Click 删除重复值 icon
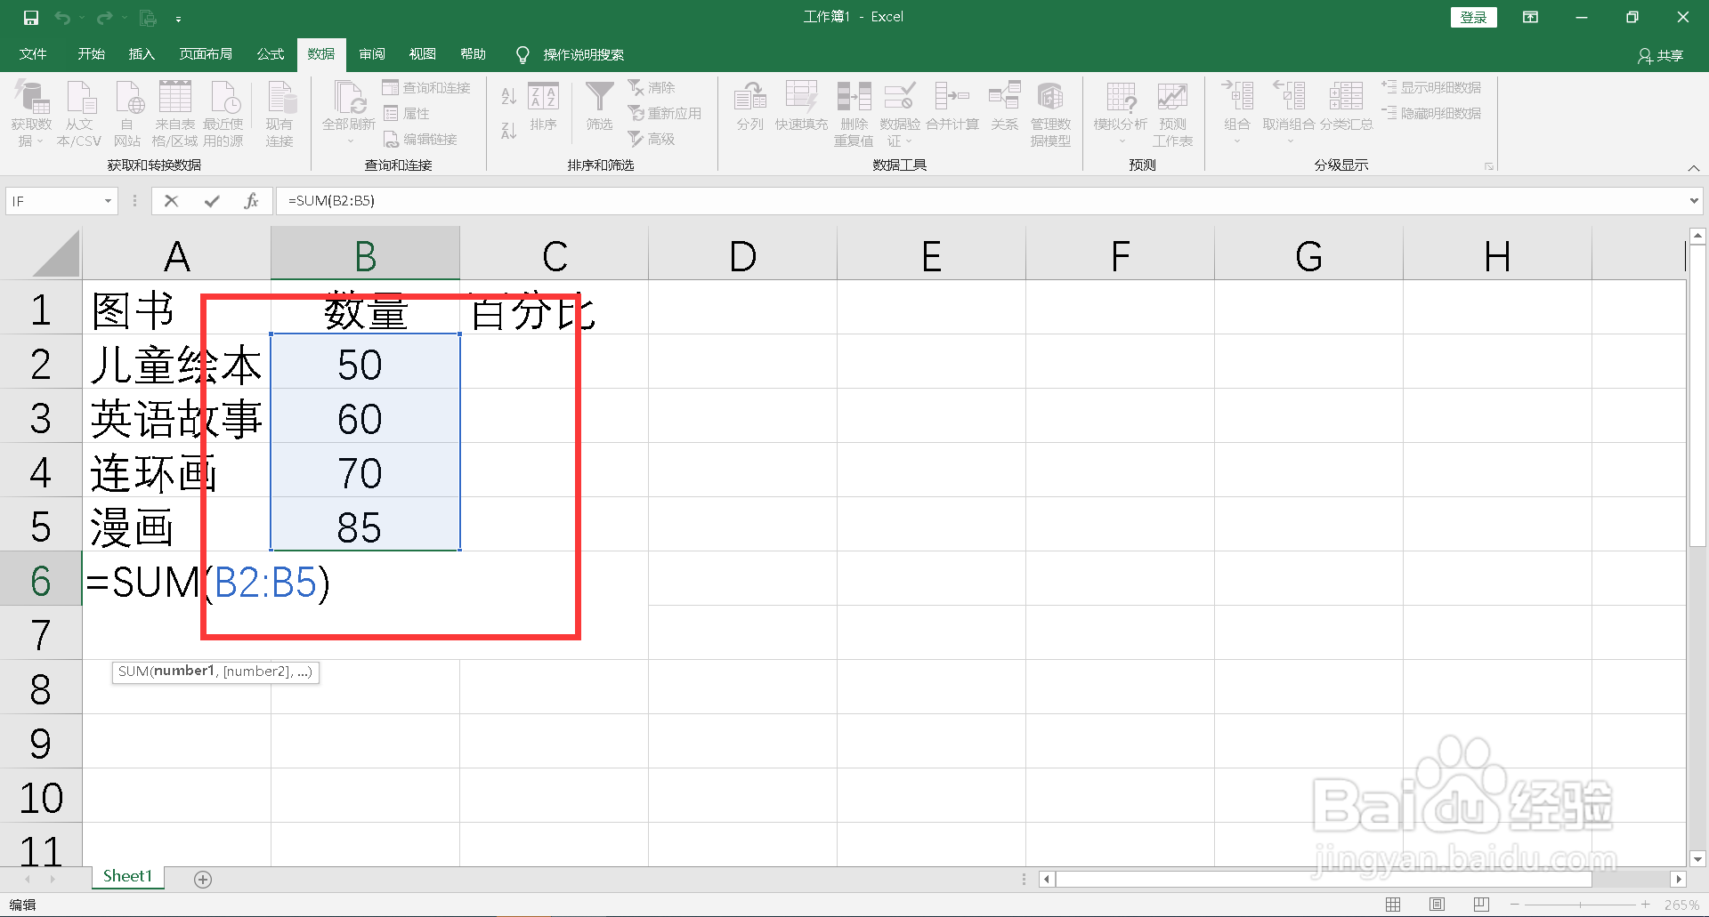1709x917 pixels. pos(854,96)
